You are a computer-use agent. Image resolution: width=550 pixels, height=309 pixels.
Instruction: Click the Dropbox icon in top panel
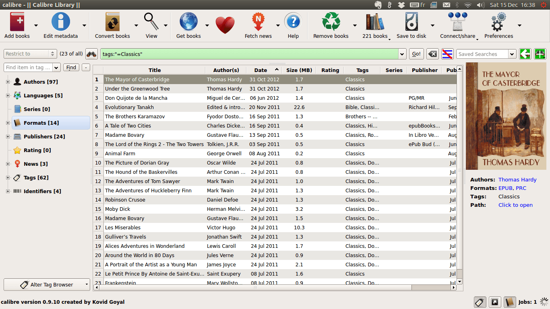coord(401,5)
